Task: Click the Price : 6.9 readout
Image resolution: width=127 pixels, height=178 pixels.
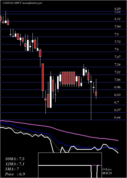Action: tap(15, 174)
